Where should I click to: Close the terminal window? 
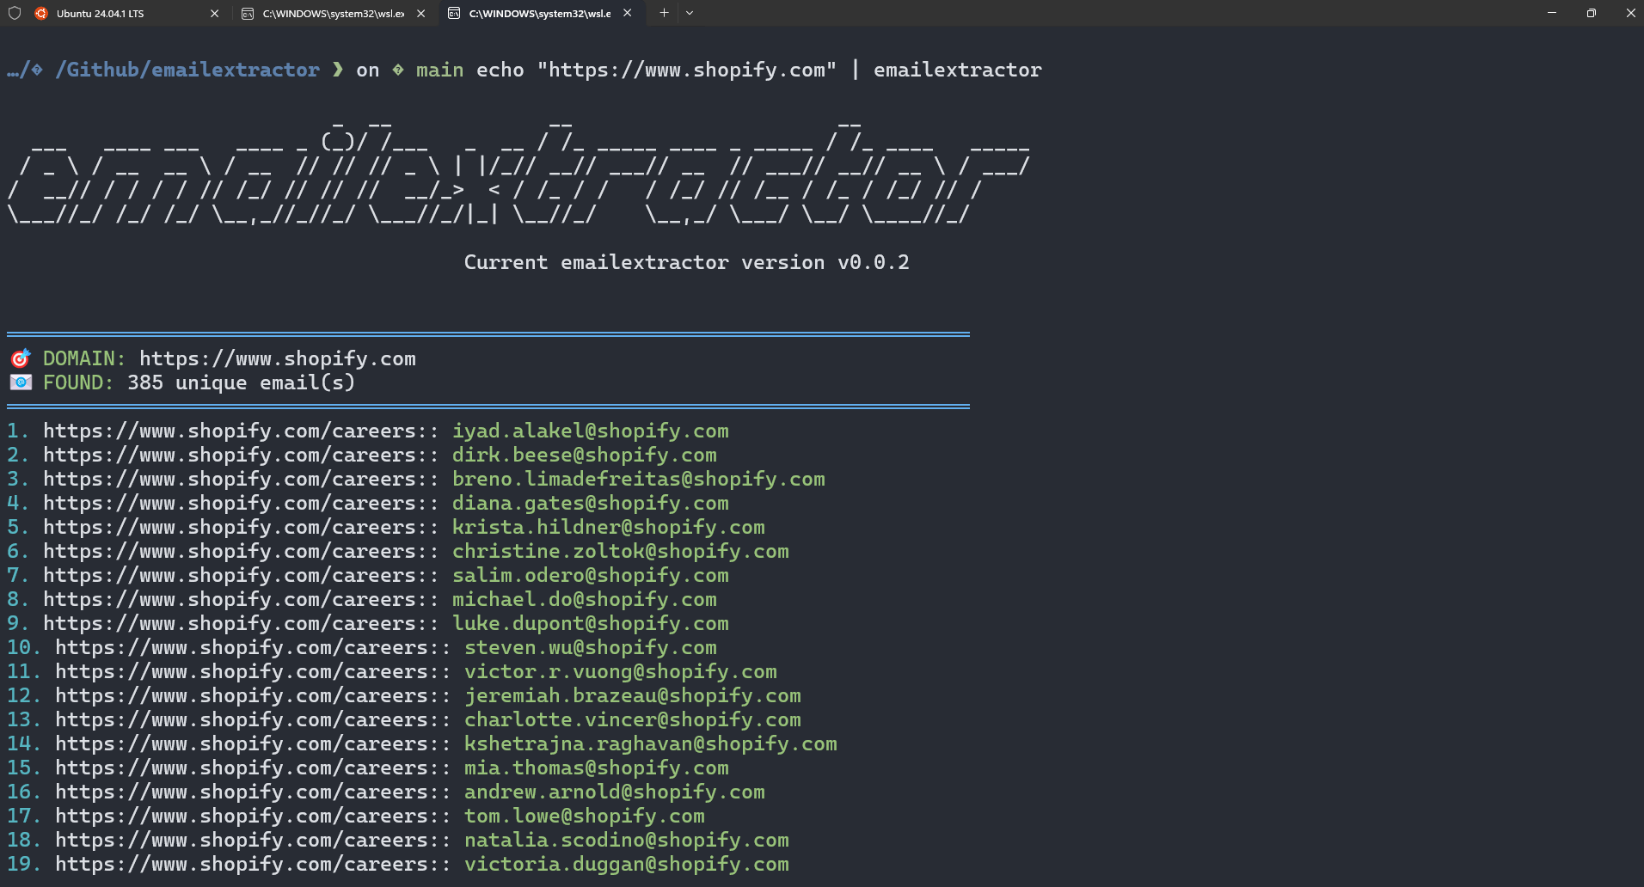[1630, 13]
